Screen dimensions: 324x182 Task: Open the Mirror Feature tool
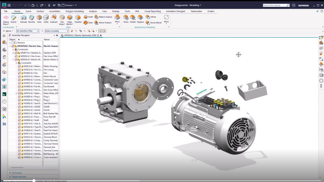103,22
